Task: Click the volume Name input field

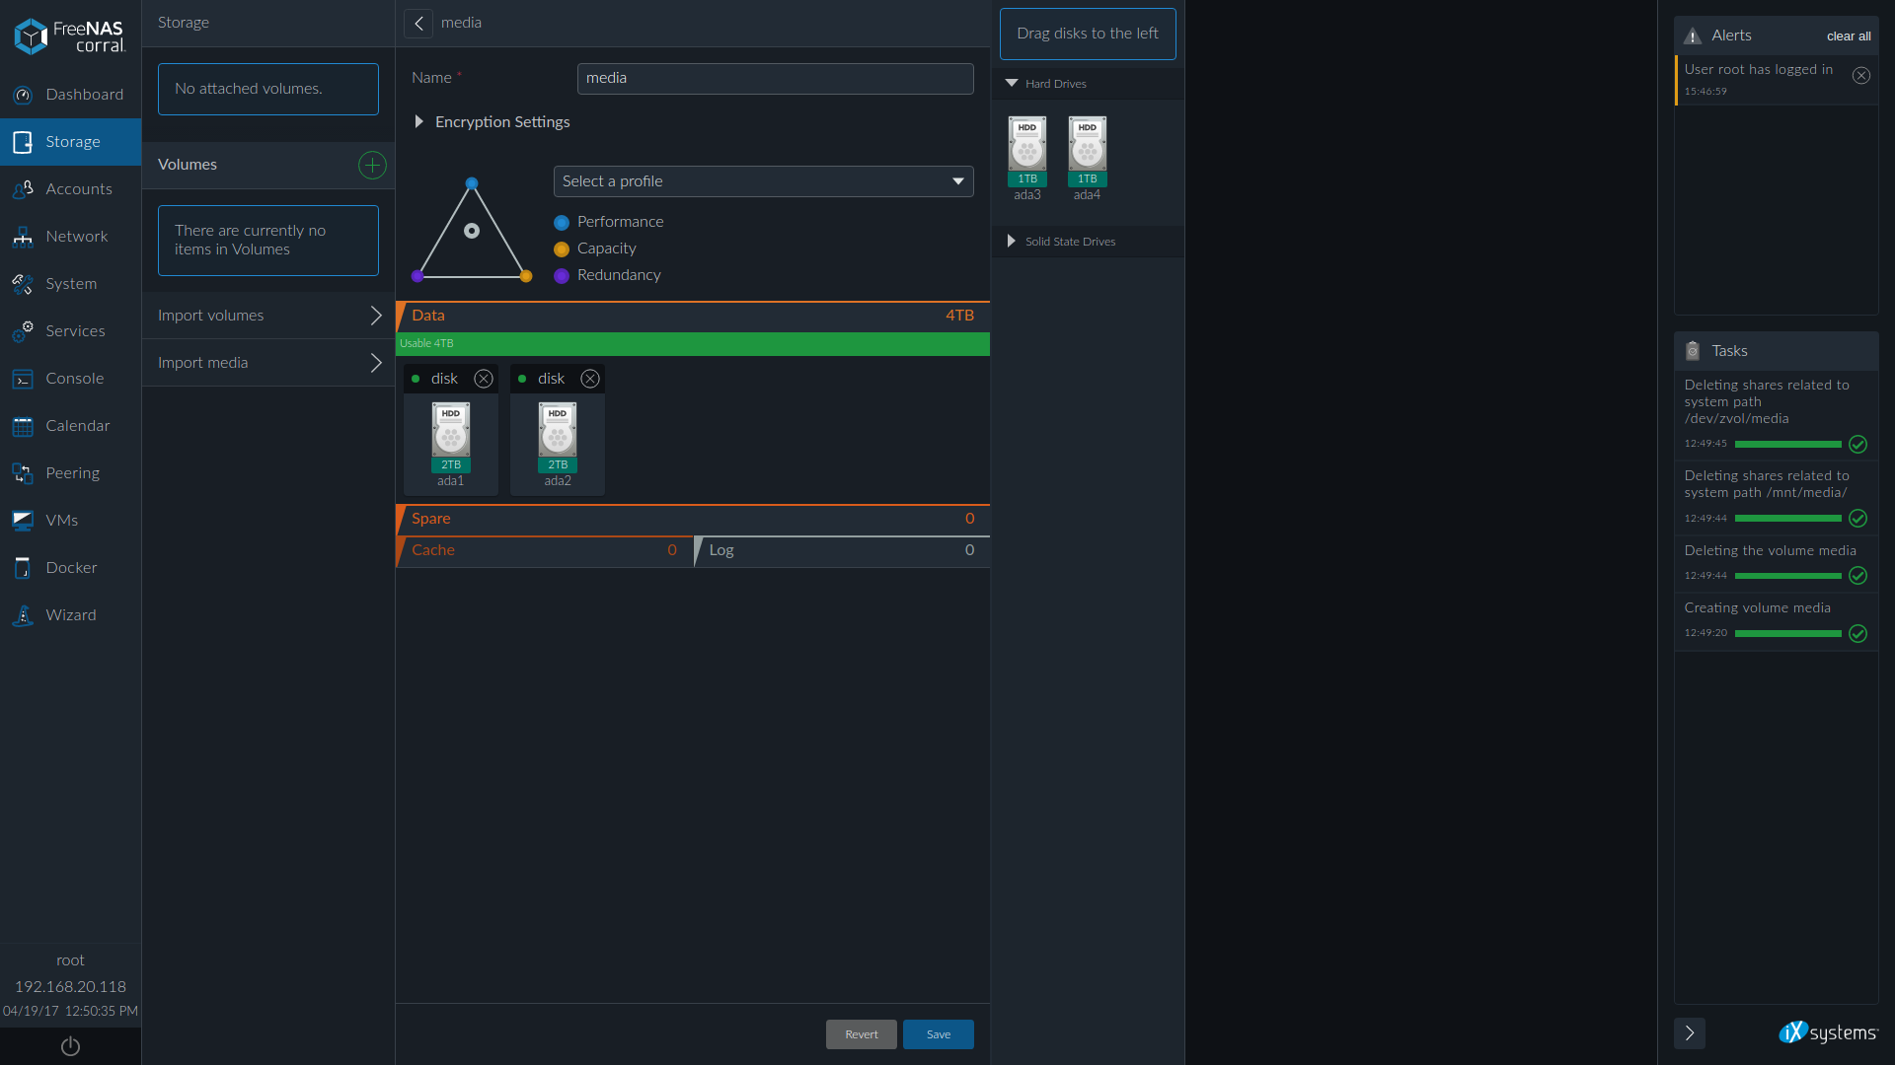Action: click(x=775, y=79)
